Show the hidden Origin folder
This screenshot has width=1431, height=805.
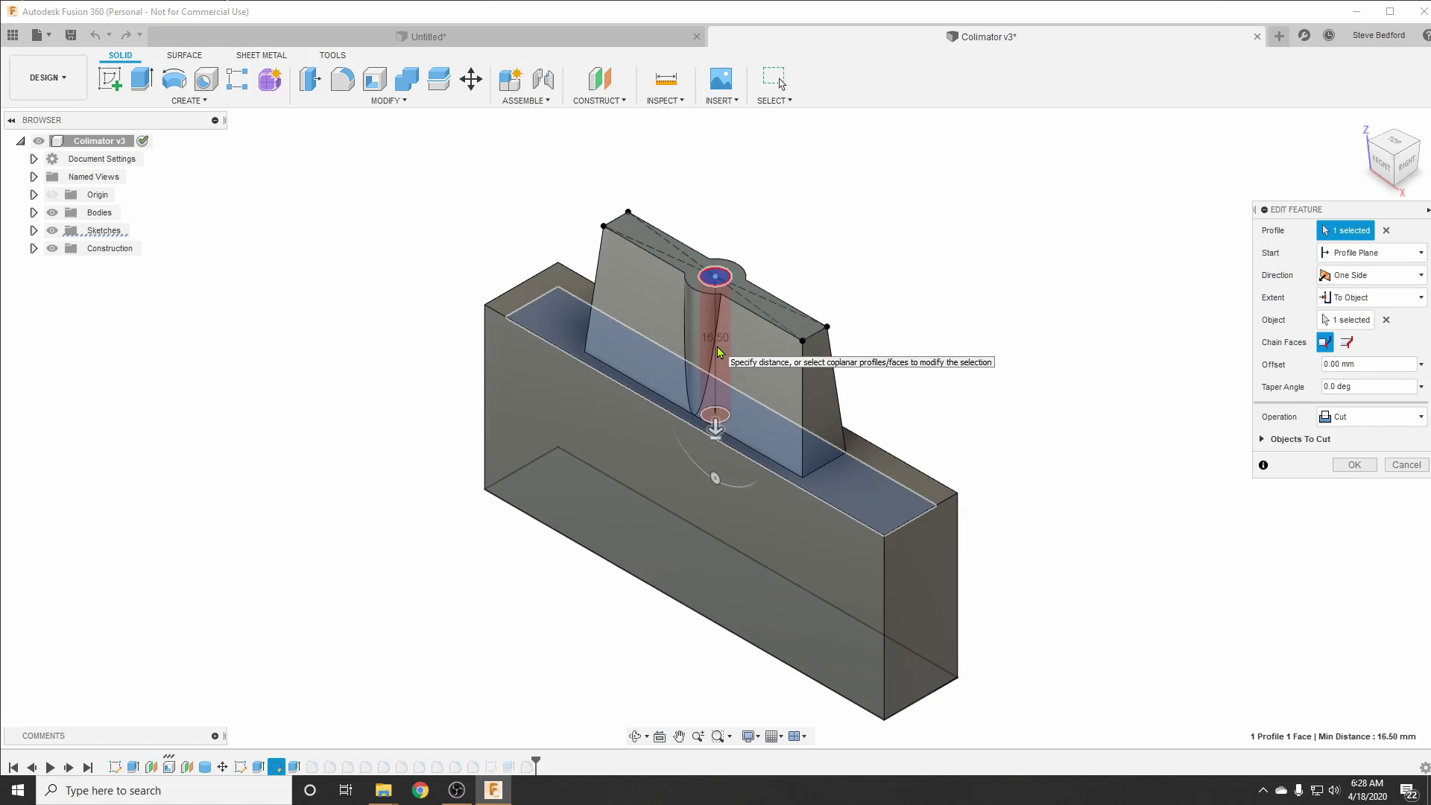coord(52,195)
